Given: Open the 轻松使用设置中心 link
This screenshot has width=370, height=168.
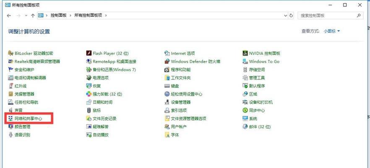Looking at the screenshot, I should coord(187,94).
